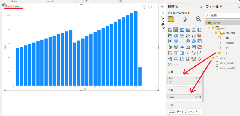Check the 月 field checkbox
This screenshot has width=240, height=116.
point(219,48)
